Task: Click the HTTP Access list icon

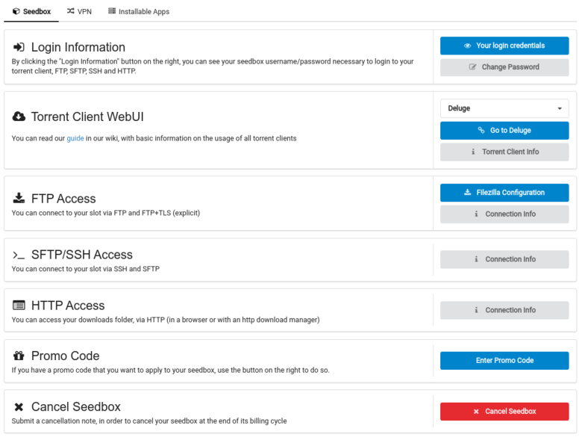Action: pos(19,306)
